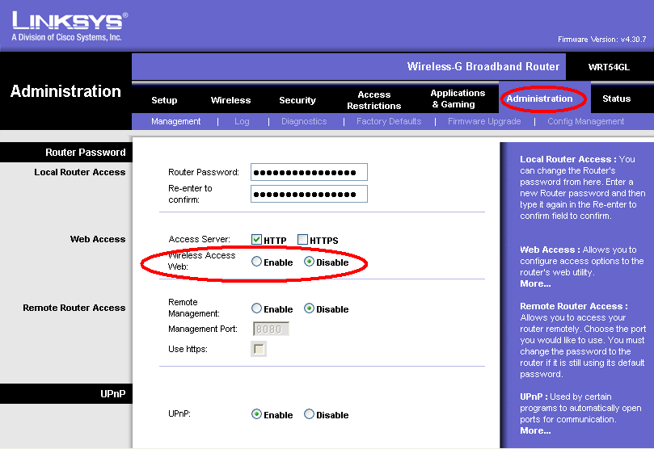Open the Diagnostics sub-tab
654x449 pixels.
tap(304, 121)
